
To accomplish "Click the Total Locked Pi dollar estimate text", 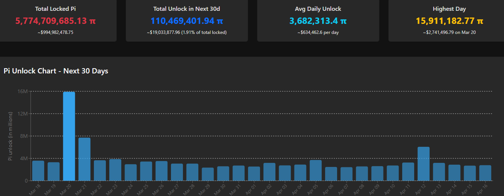I will (x=55, y=32).
